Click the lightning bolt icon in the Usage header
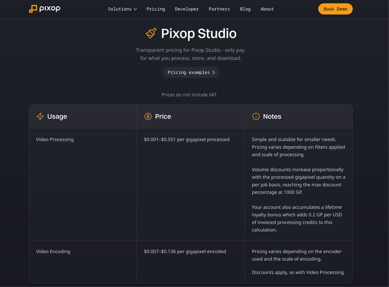Image resolution: width=389 pixels, height=287 pixels. tap(40, 116)
